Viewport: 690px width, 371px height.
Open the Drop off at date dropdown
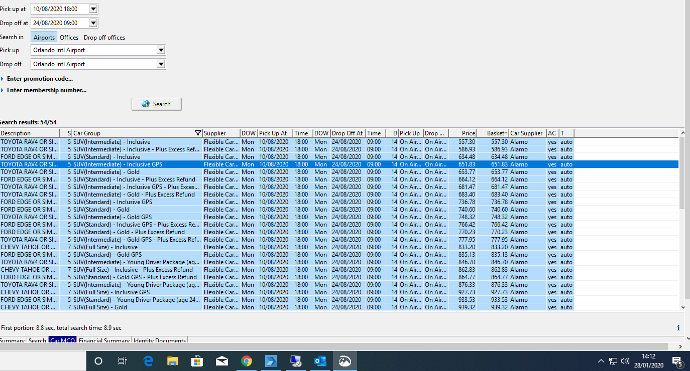93,23
